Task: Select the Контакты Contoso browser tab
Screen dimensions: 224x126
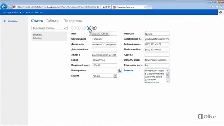Action: [129, 7]
